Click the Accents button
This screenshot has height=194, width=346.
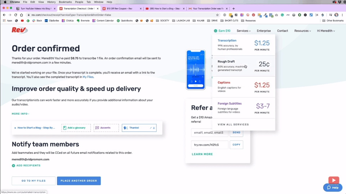click(106, 128)
